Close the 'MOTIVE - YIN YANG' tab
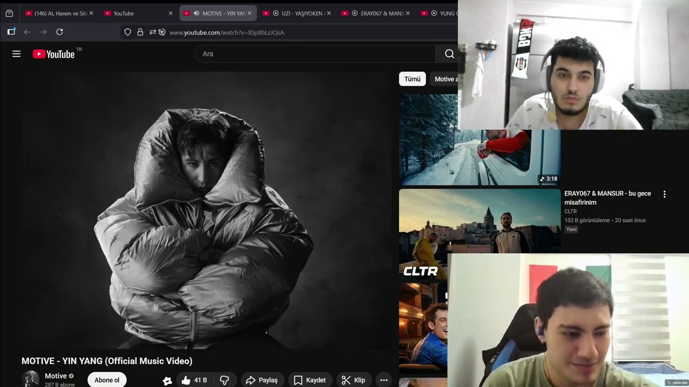The height and width of the screenshot is (387, 689). (249, 13)
